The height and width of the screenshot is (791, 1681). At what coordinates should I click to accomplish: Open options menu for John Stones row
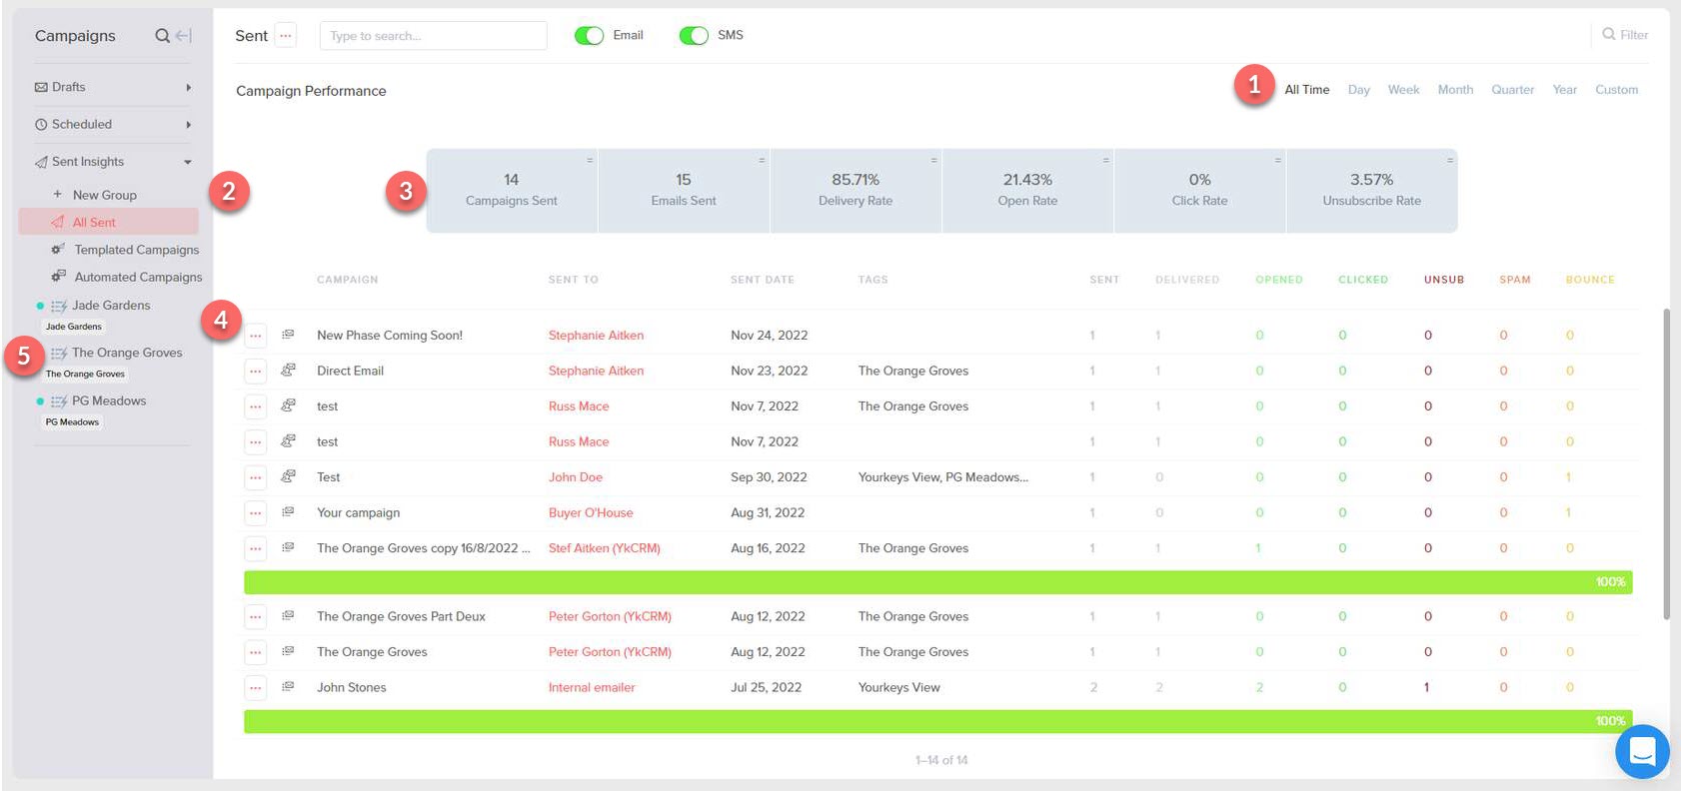[x=256, y=688]
